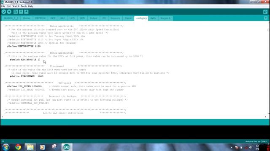
Task: Click the Upload arrow button
Action: 9,12
